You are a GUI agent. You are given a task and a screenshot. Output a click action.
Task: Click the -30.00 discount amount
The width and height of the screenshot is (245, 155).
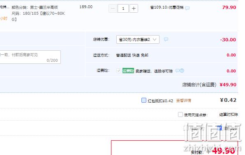point(228,40)
